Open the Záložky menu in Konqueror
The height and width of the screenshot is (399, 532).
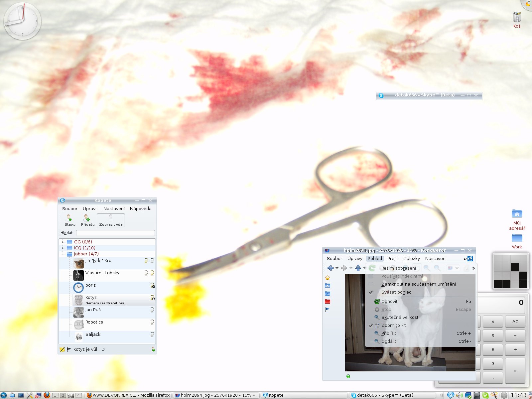412,259
